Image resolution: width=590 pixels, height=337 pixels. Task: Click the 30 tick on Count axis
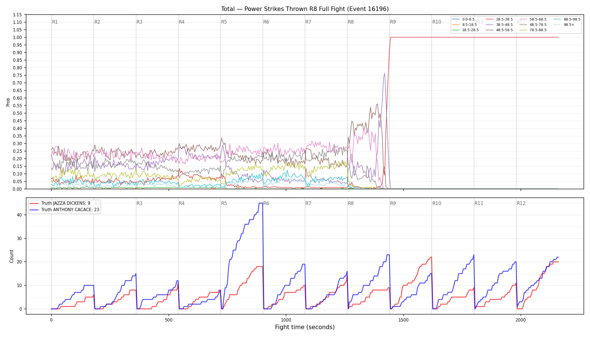pyautogui.click(x=20, y=238)
